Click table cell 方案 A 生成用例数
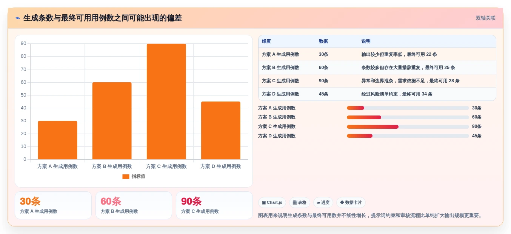 pyautogui.click(x=280, y=54)
